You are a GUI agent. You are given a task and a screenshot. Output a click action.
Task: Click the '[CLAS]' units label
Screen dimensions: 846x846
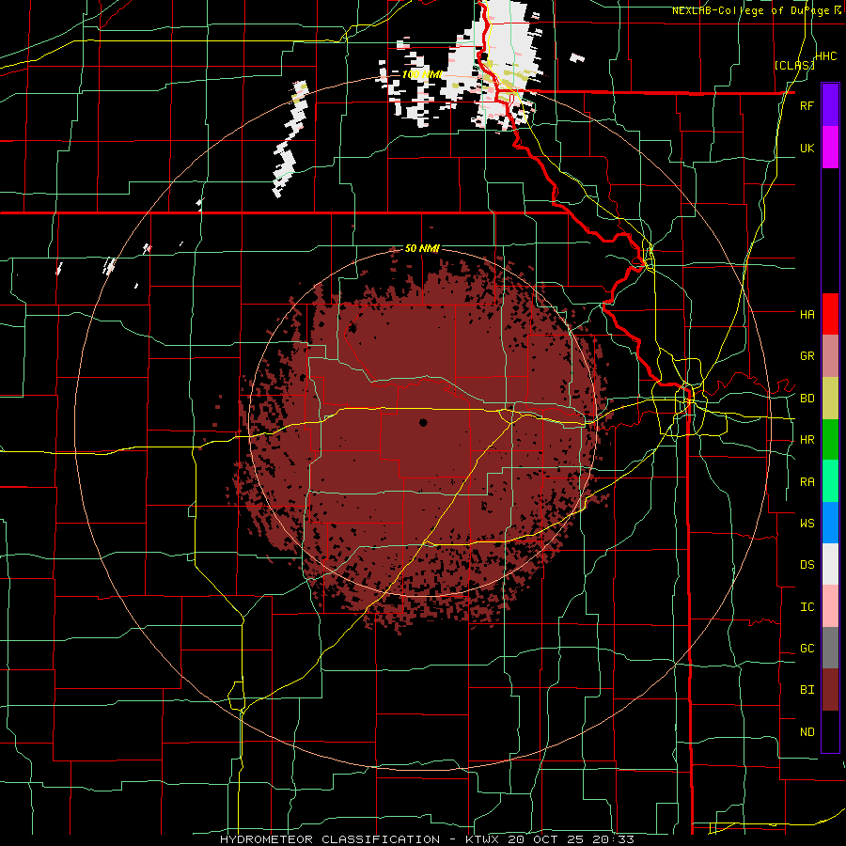point(794,65)
